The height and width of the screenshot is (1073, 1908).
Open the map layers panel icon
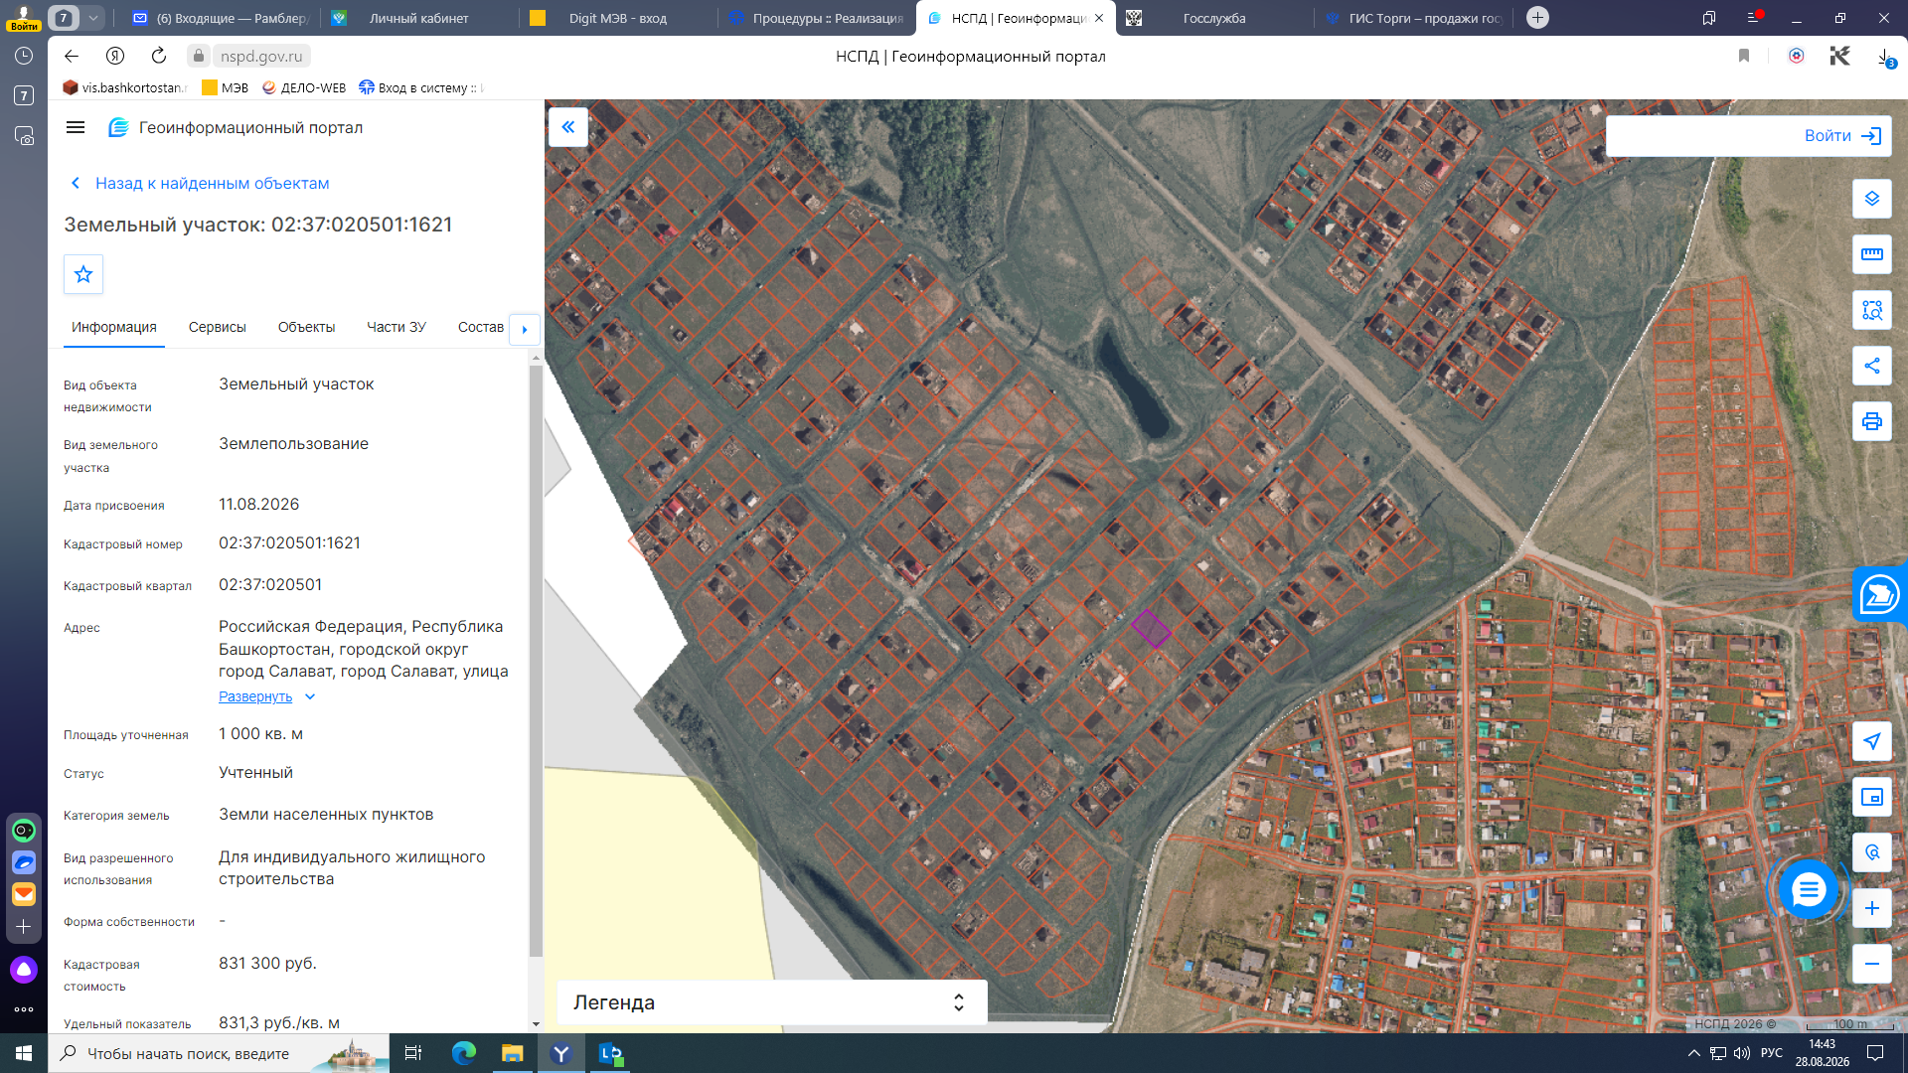[1871, 199]
